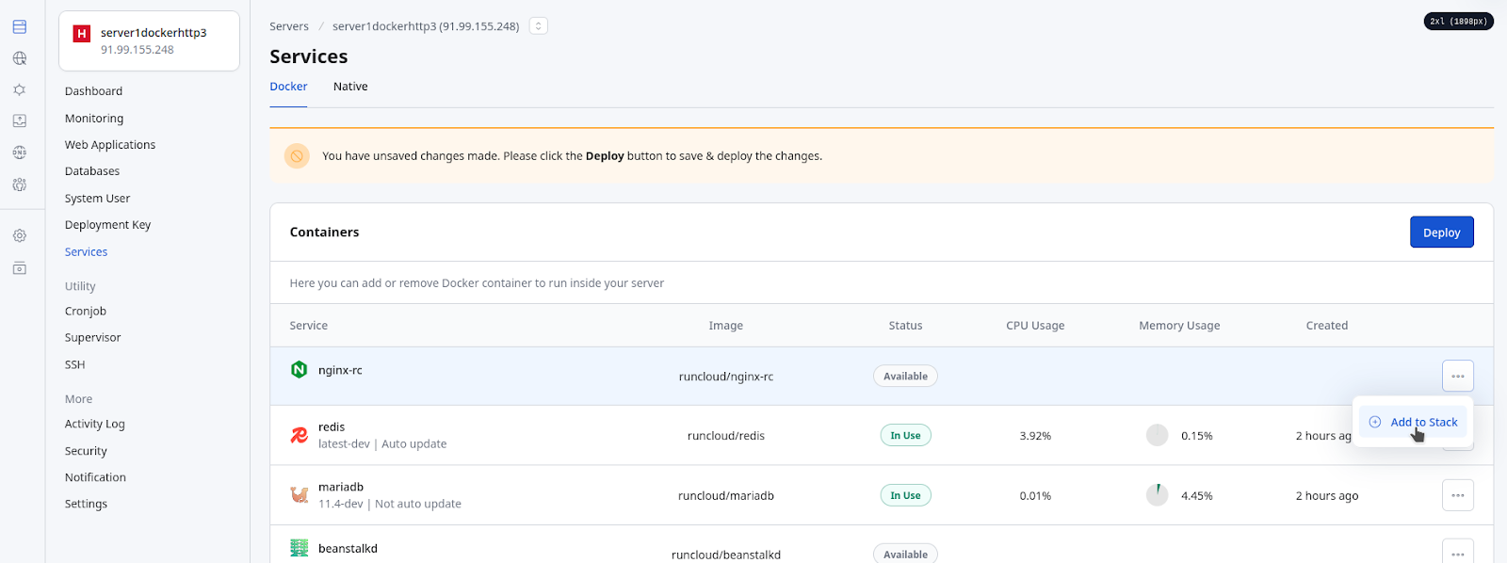
Task: Open the DNS icon in left rail
Action: click(x=20, y=153)
